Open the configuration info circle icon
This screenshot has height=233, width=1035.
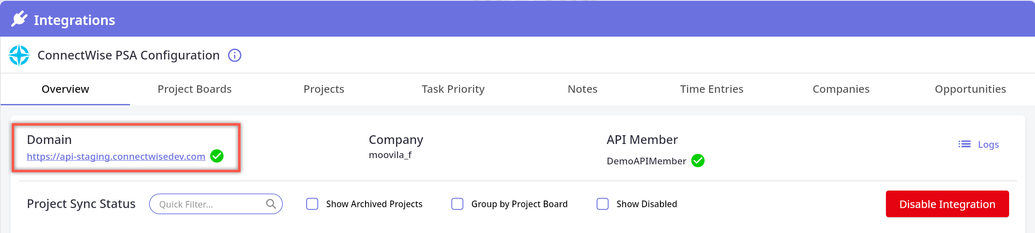[235, 55]
